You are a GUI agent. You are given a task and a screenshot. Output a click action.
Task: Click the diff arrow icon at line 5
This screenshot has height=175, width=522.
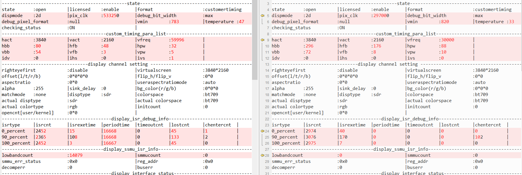point(262,16)
